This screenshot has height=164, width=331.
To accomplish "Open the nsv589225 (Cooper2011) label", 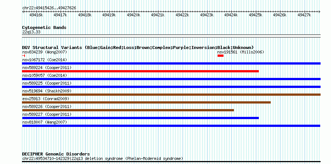I will coord(47,83).
